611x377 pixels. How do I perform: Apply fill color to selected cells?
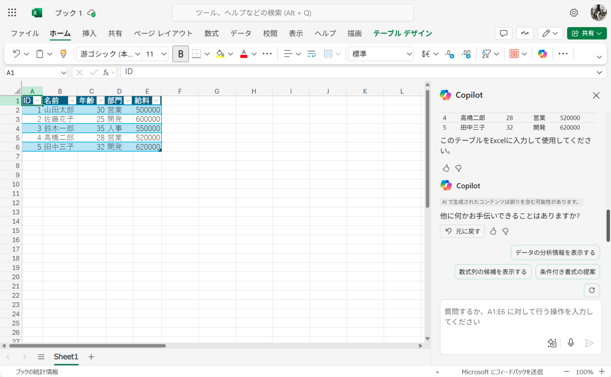pos(221,53)
